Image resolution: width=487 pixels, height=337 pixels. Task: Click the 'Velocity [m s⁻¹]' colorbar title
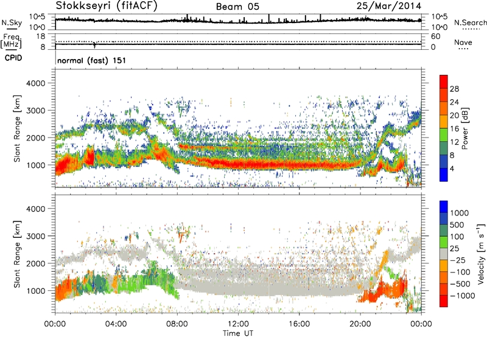pos(481,254)
